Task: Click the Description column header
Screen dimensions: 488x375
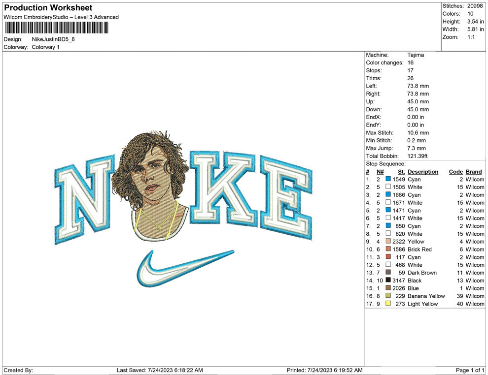Action: [422, 172]
